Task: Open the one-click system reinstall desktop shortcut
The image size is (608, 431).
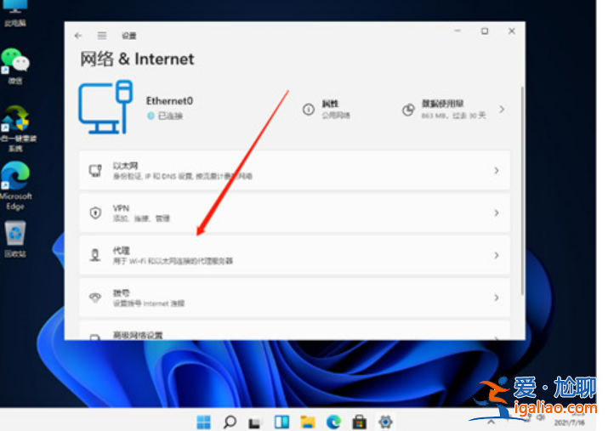Action: (x=17, y=128)
